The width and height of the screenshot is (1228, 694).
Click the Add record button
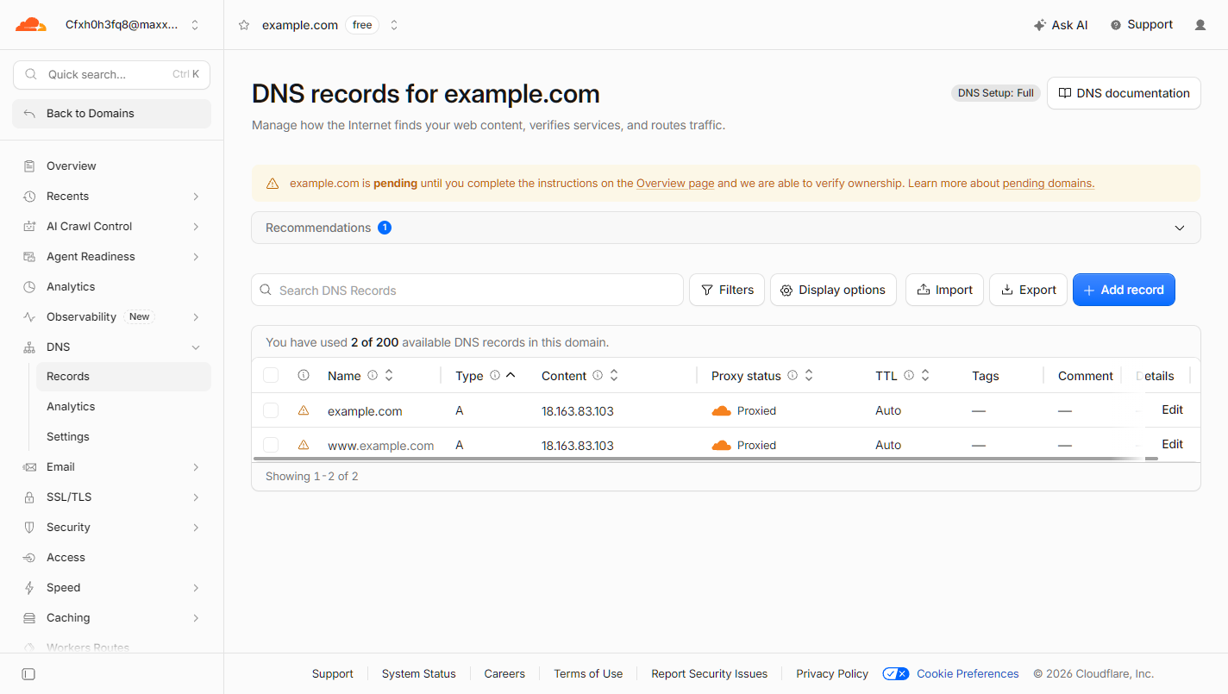click(1124, 290)
